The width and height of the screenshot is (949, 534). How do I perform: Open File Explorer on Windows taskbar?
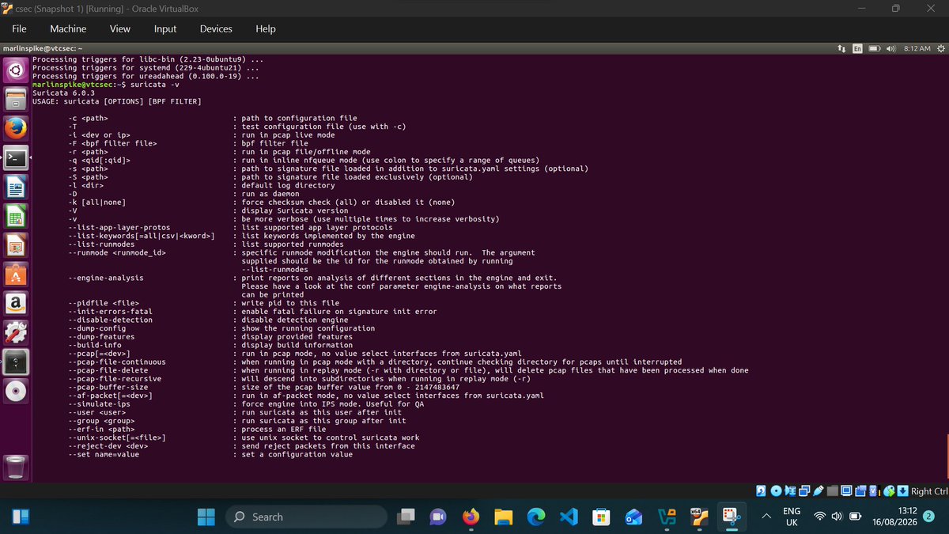click(x=504, y=517)
